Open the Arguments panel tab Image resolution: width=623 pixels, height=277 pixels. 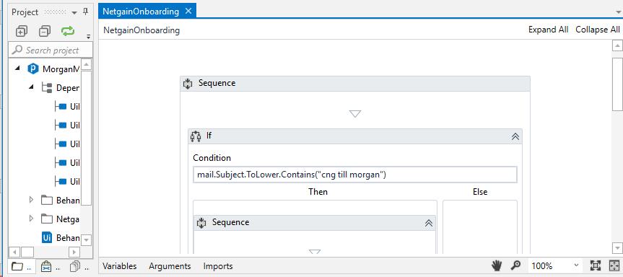click(170, 266)
